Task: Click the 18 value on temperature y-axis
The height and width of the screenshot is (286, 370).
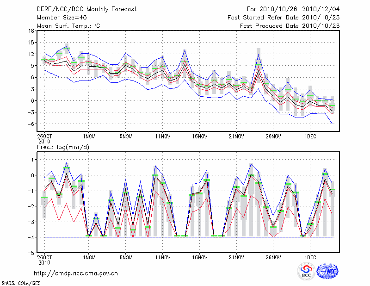Action: (31, 31)
